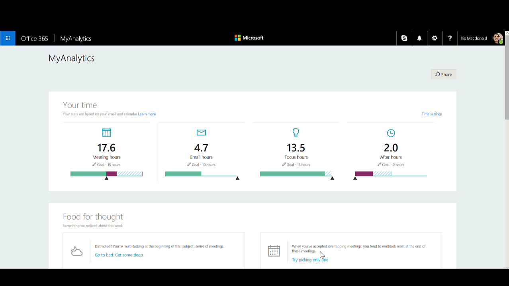Screen dimensions: 509x286
Task: Click the Meeting hours calendar icon
Action: click(x=106, y=132)
